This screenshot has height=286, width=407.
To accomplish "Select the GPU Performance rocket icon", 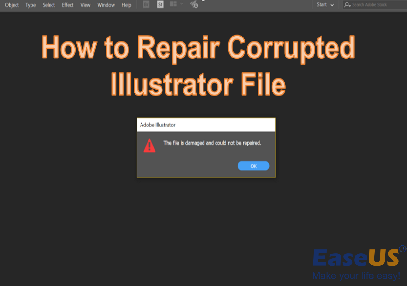I will (193, 4).
